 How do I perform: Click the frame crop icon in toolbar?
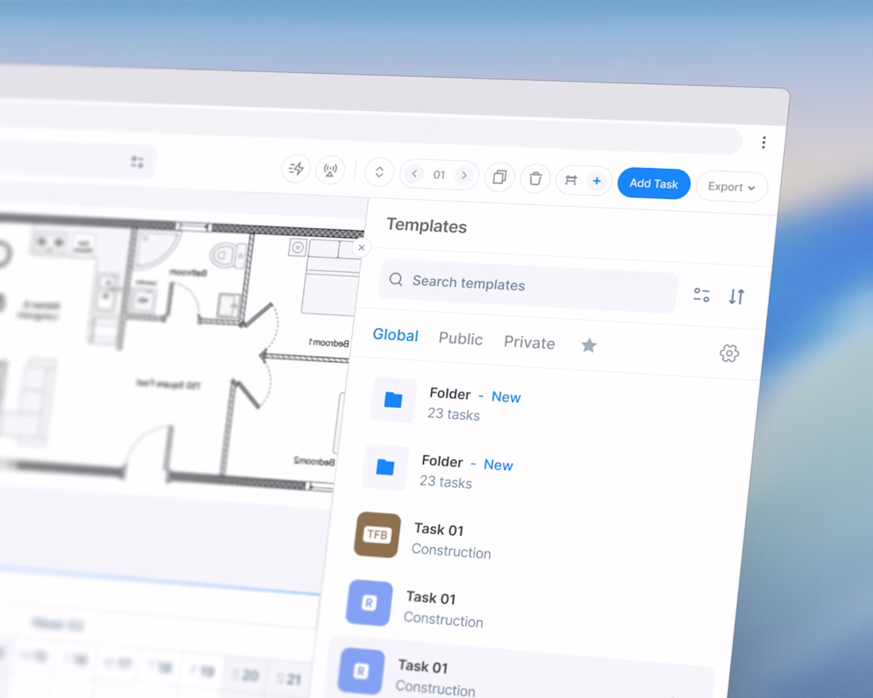click(x=571, y=180)
